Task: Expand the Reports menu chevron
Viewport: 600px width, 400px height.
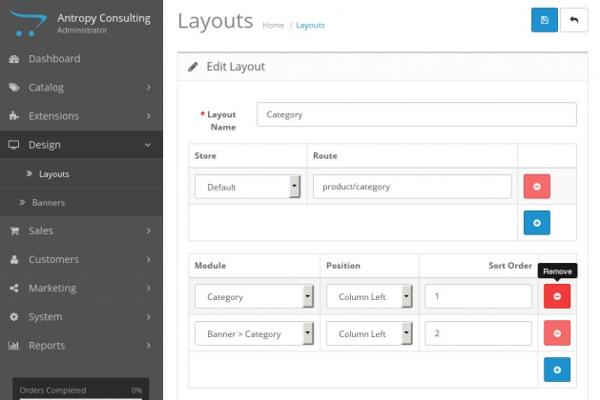Action: pos(149,346)
